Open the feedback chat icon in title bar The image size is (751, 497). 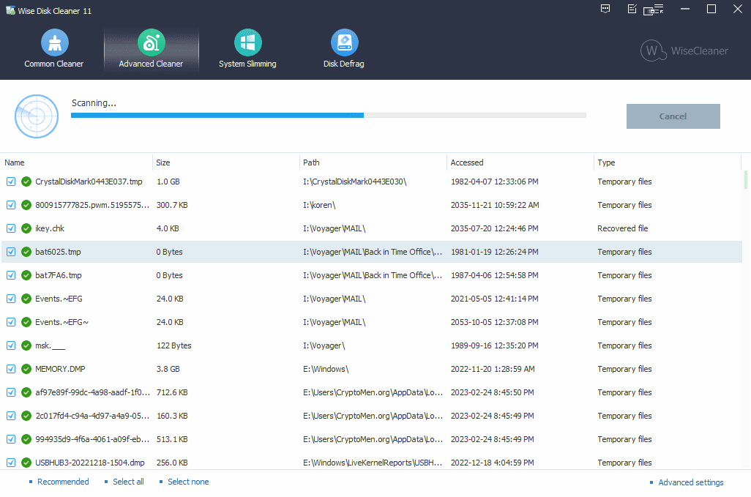(605, 9)
